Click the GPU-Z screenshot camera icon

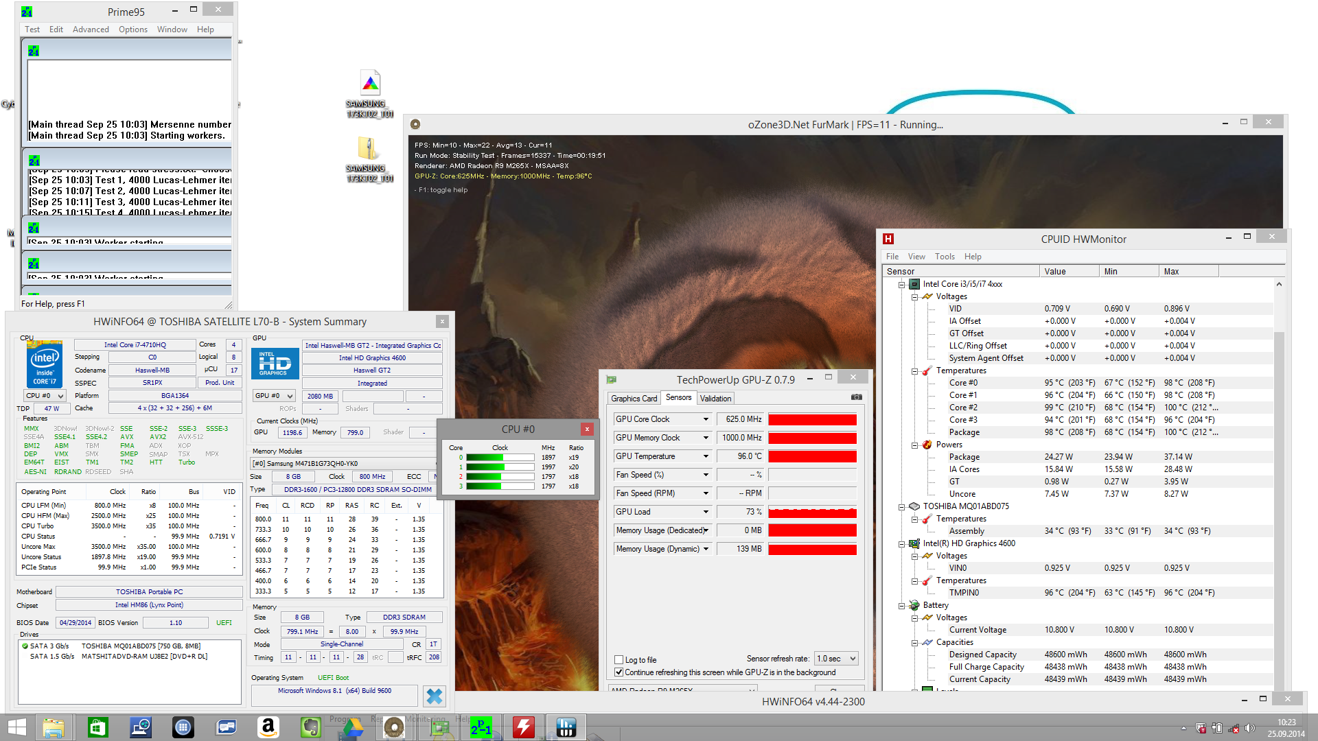[x=856, y=397]
